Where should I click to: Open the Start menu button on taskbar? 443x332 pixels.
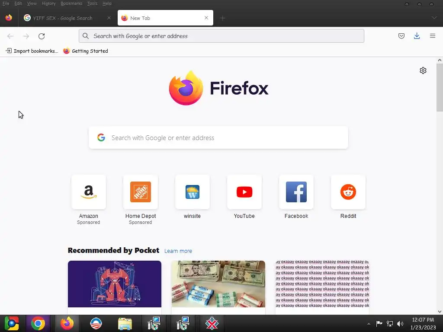(x=12, y=323)
